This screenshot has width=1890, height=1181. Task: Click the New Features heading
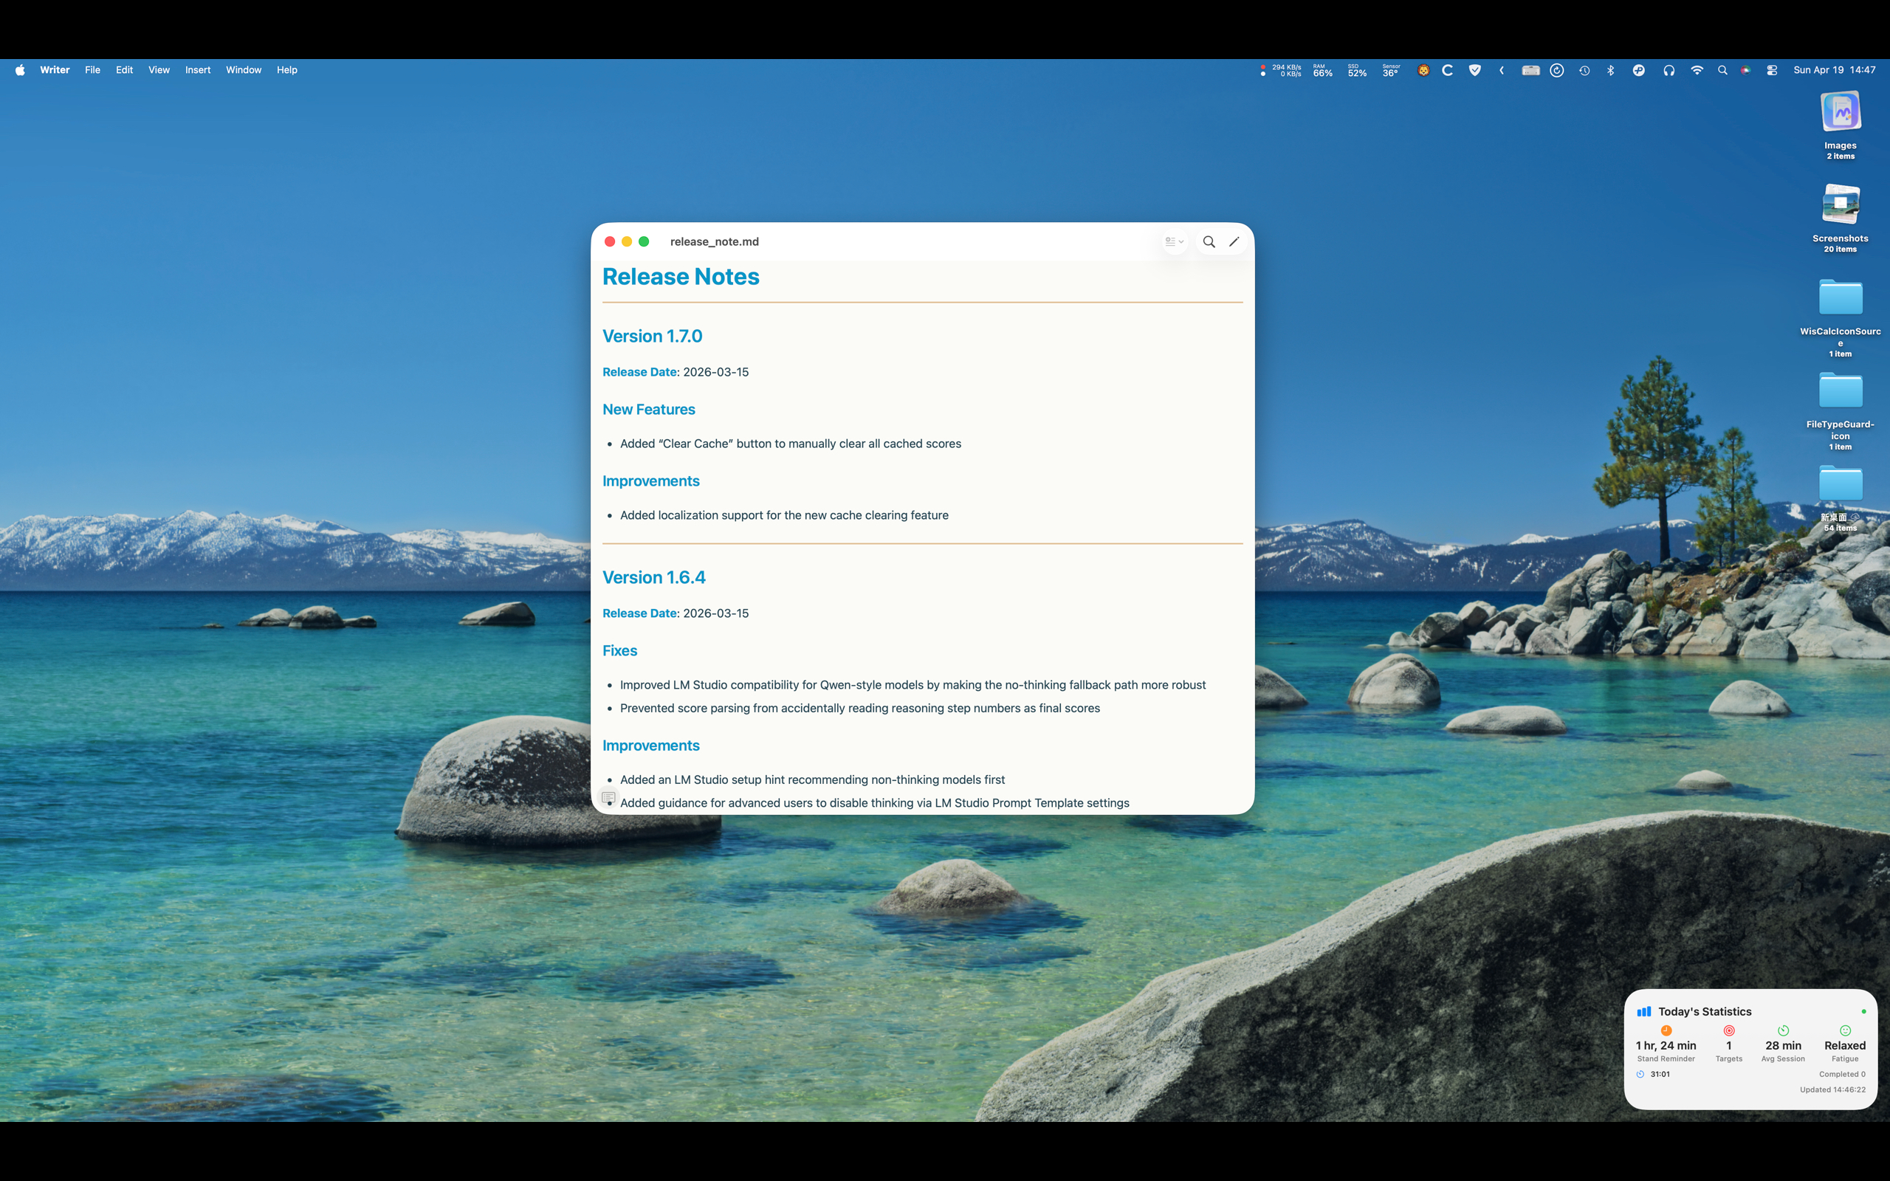pyautogui.click(x=648, y=409)
